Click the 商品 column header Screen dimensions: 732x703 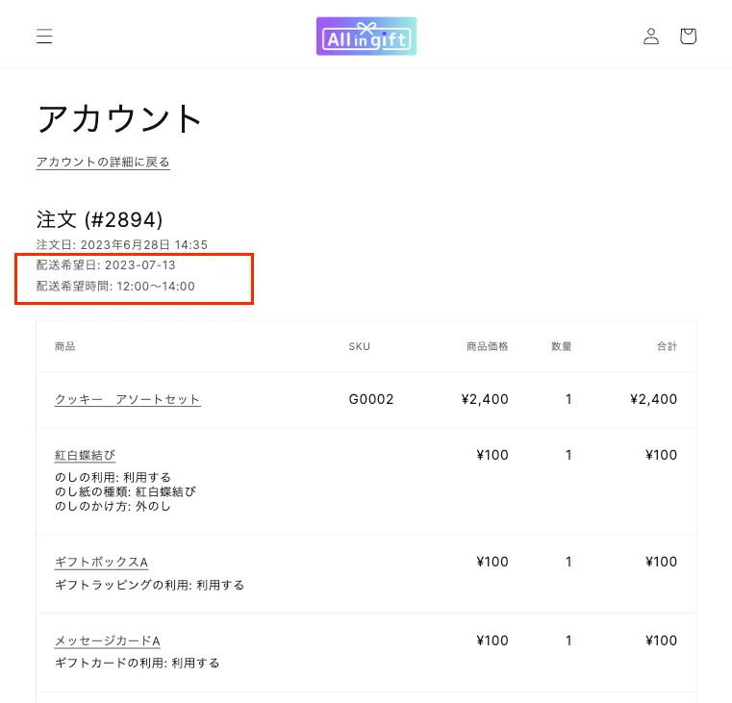click(x=65, y=346)
